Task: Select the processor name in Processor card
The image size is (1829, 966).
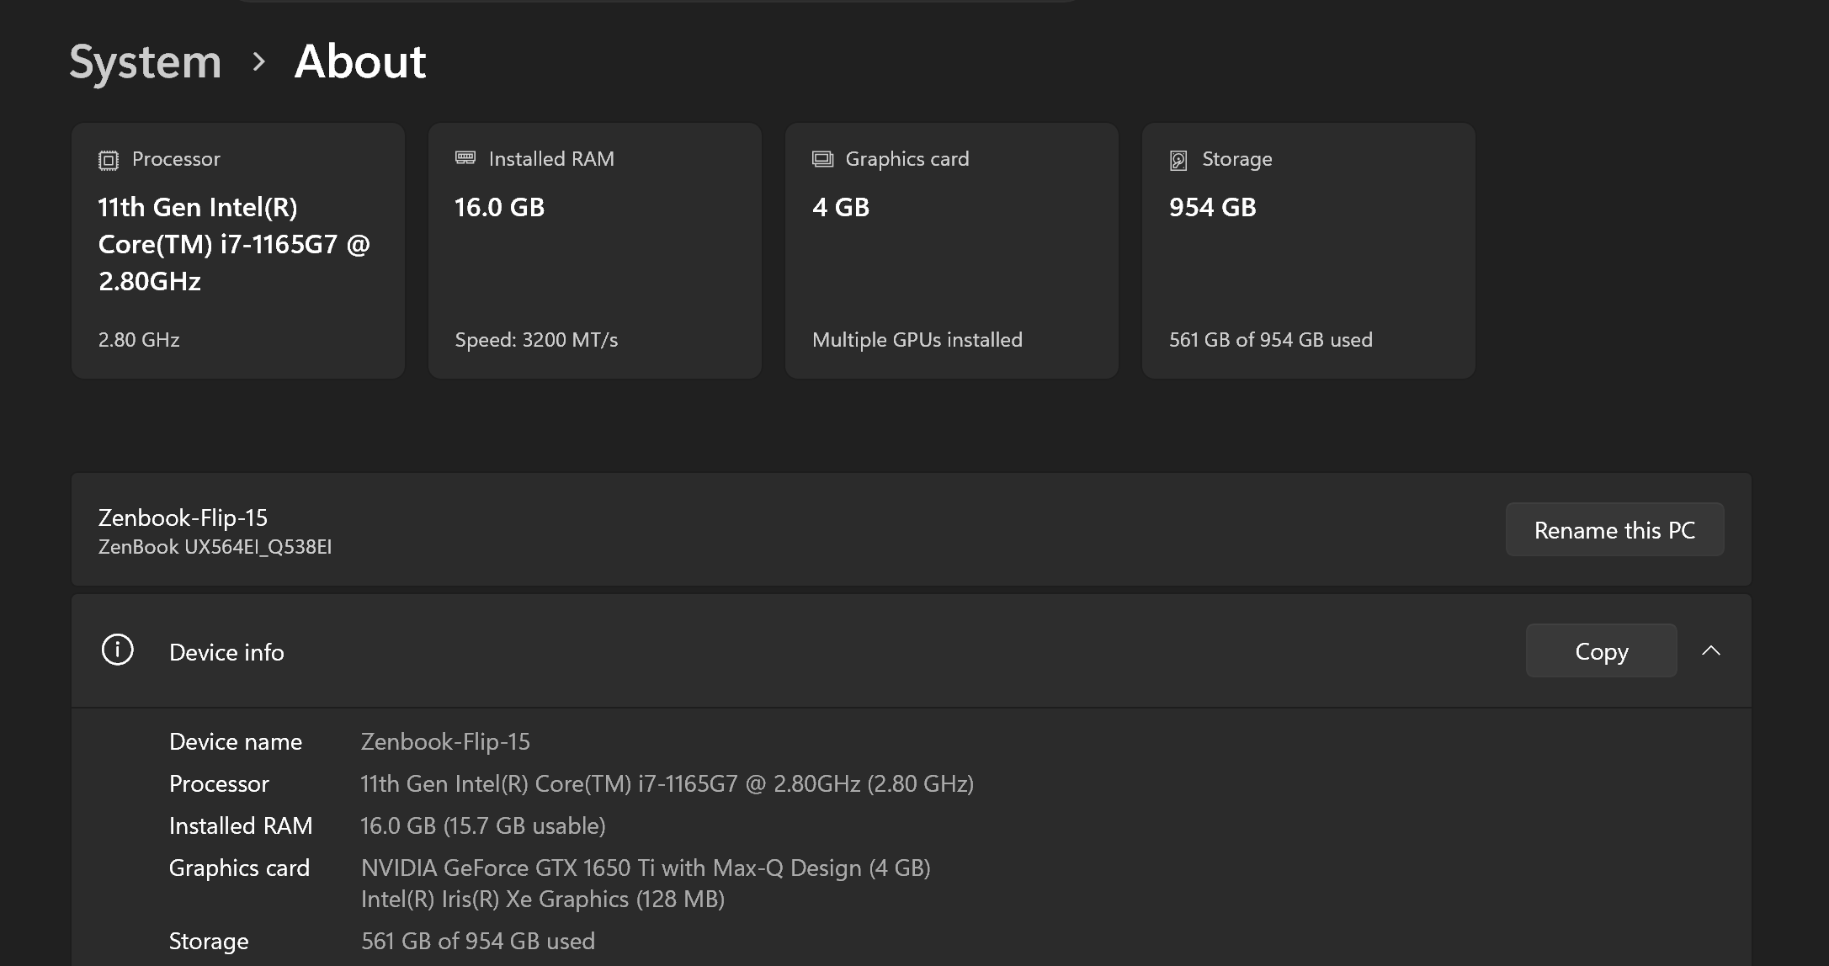Action: (x=234, y=244)
